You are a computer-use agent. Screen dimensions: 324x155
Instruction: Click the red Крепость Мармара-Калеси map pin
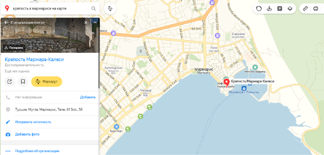(227, 83)
